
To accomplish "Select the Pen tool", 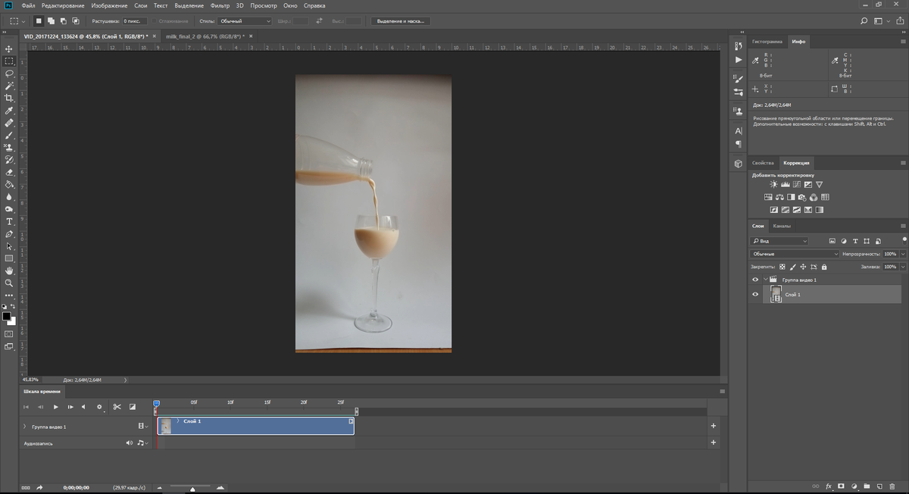I will (x=9, y=234).
